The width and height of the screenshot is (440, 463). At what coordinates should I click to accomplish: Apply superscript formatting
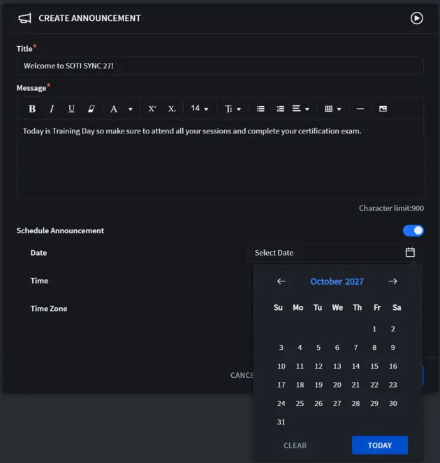pos(152,109)
